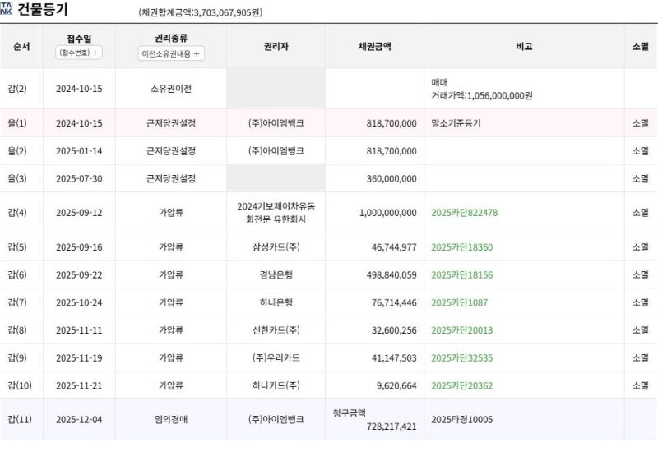This screenshot has width=658, height=456.
Task: Open case link 2025카단18156
Action: pos(461,274)
